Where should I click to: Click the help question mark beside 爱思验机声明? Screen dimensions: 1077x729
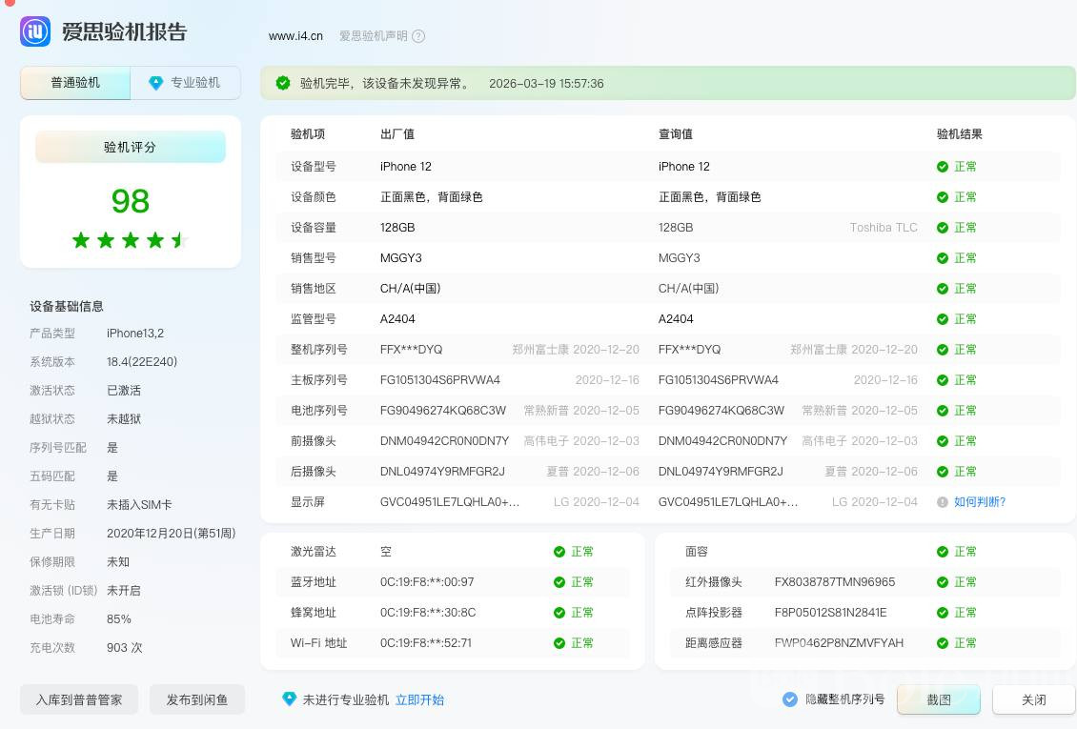point(418,36)
